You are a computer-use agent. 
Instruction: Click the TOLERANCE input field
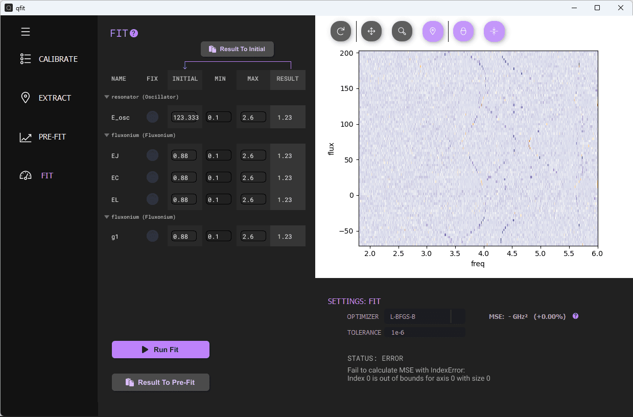pyautogui.click(x=425, y=333)
